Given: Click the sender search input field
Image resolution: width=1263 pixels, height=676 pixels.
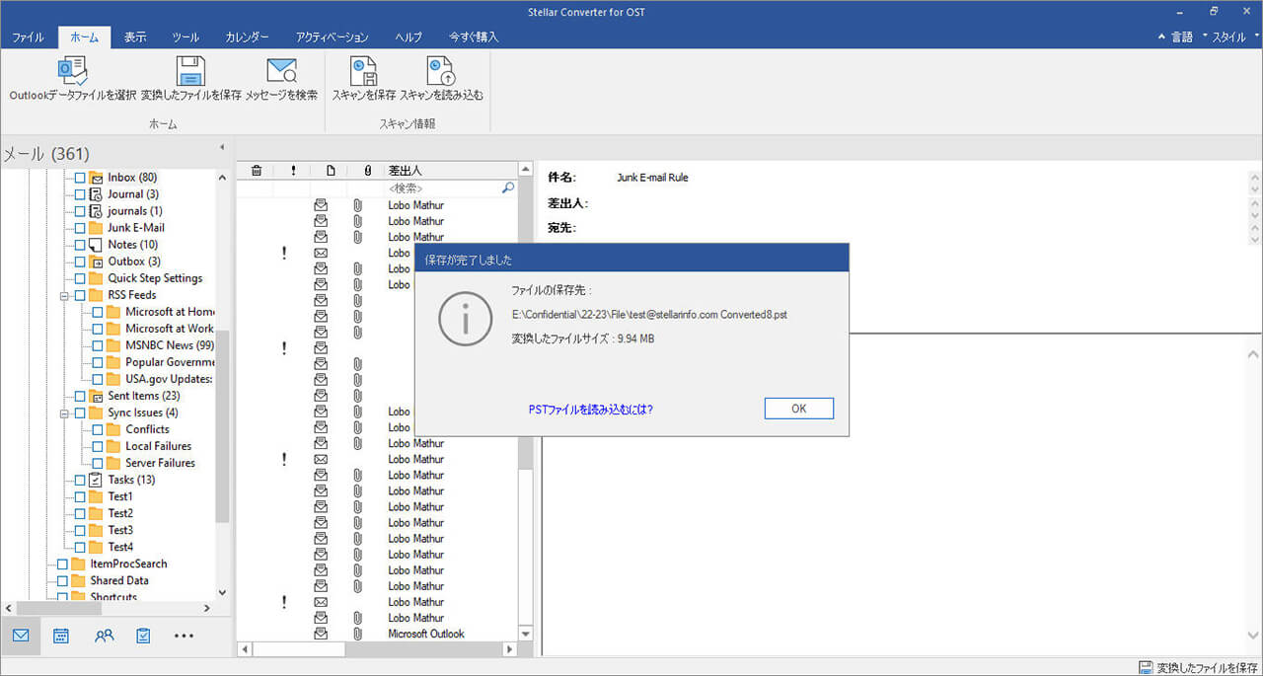Looking at the screenshot, I should tap(442, 188).
